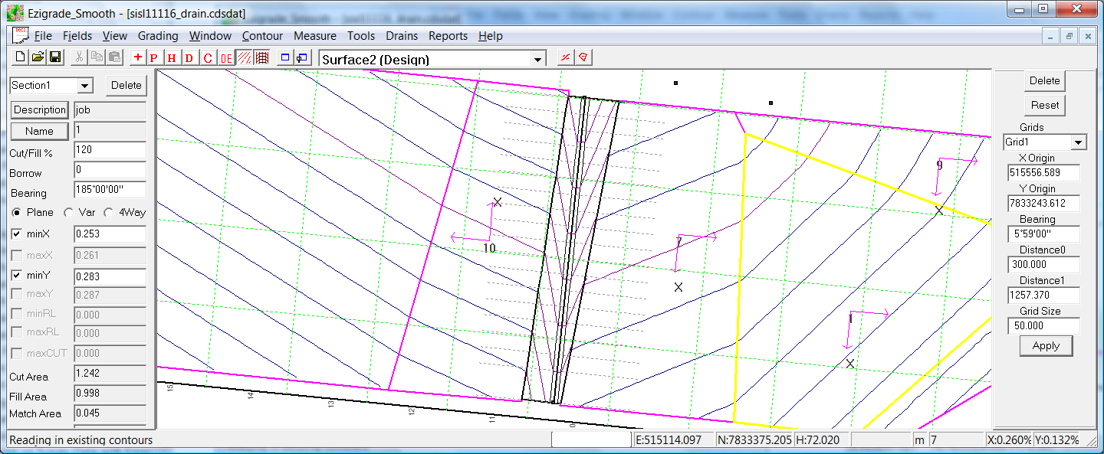This screenshot has width=1104, height=454.
Task: Click the red P toolbar icon
Action: pos(154,57)
